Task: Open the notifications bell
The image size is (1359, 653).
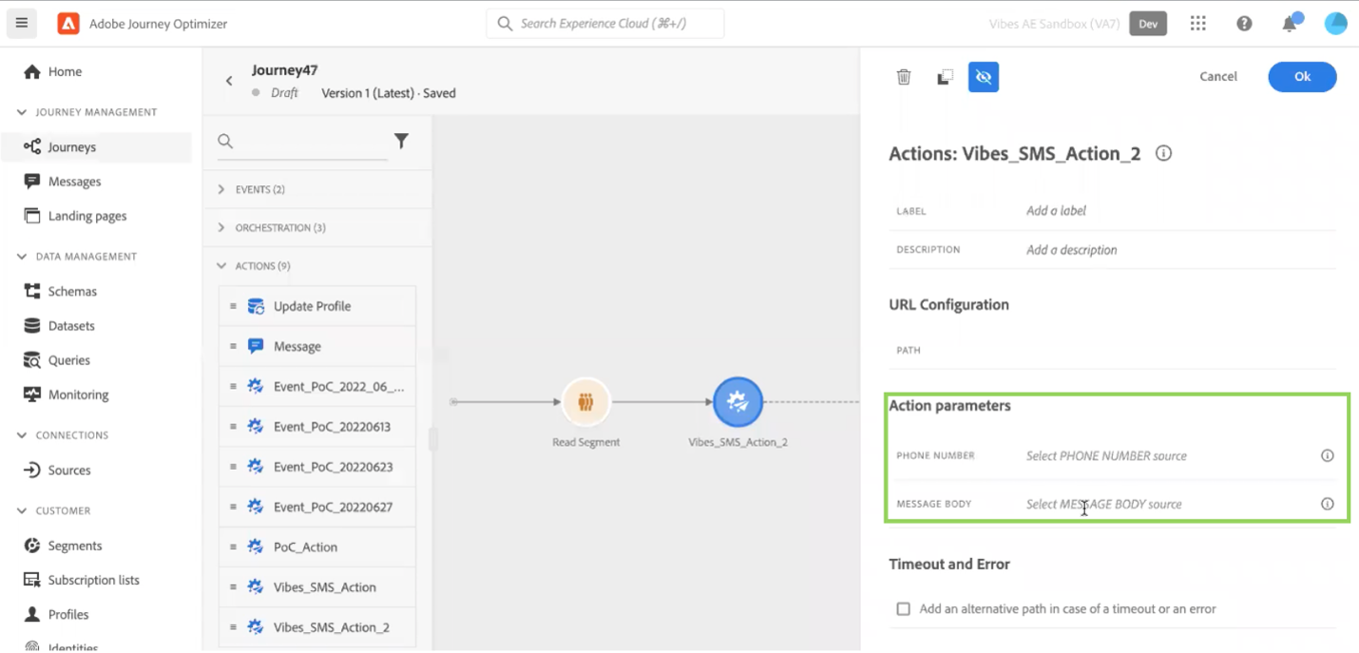Action: point(1290,24)
